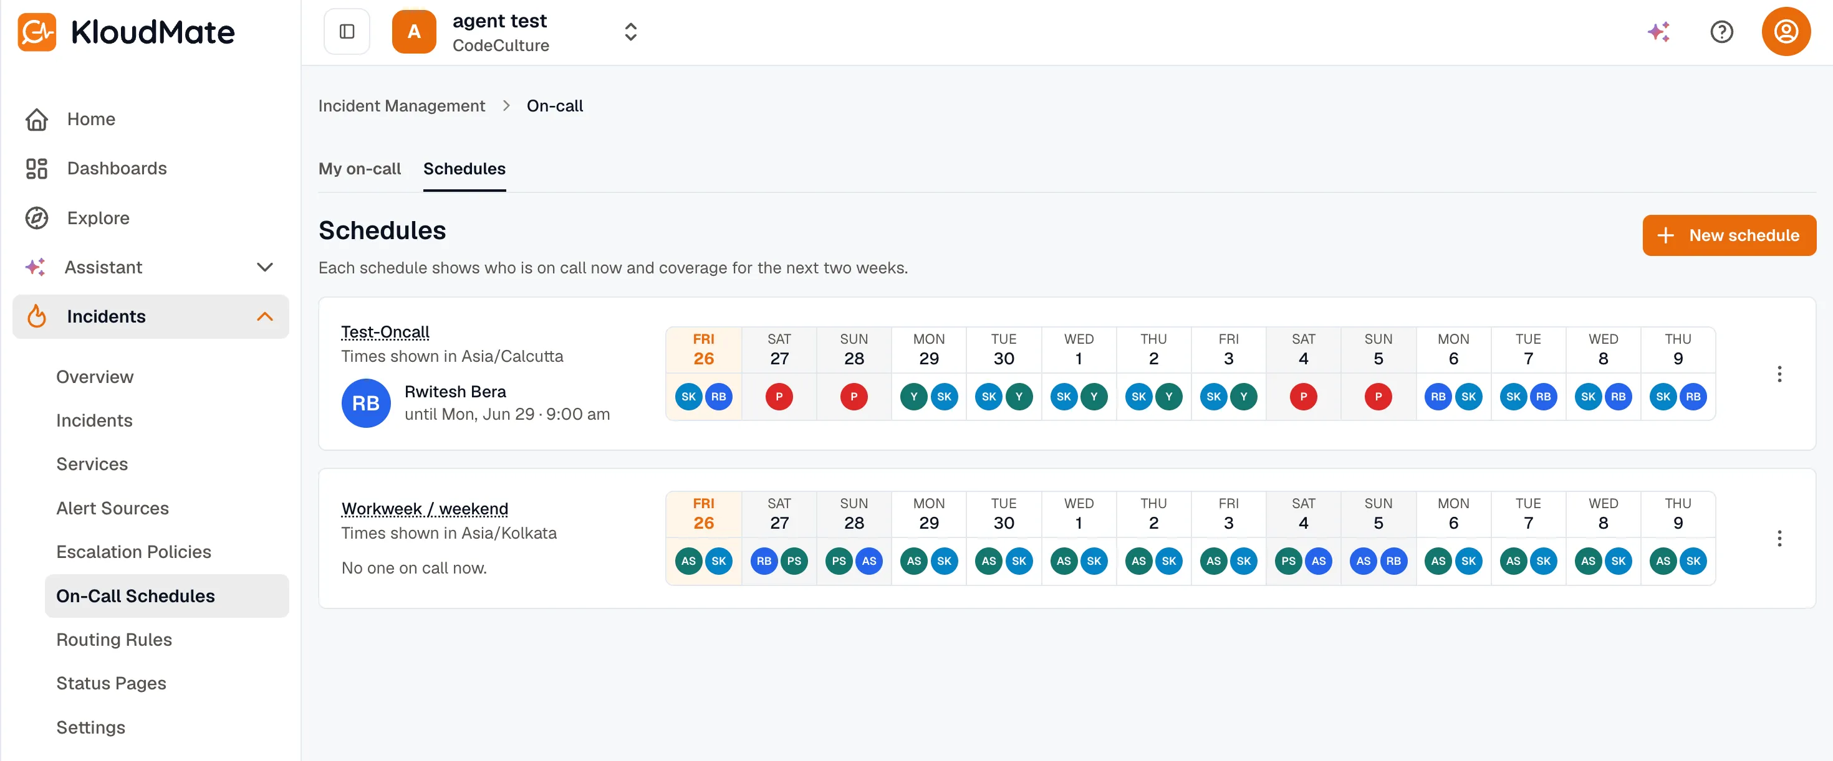Click the large RB avatar for Rwitesh Bera
Viewport: 1833px width, 761px height.
click(366, 403)
